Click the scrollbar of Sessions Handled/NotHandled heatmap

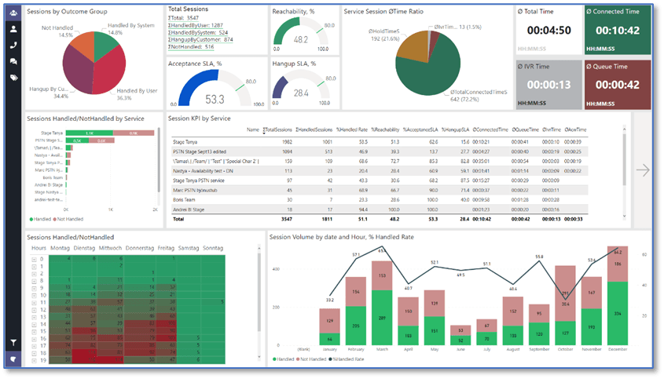pos(259,292)
